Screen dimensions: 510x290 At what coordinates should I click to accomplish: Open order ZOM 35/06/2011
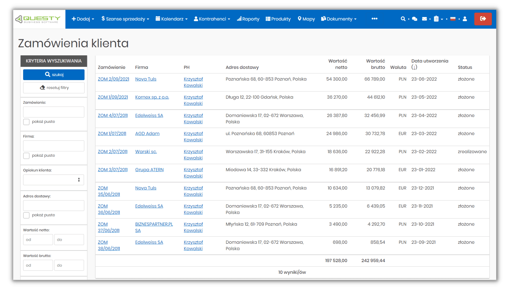pyautogui.click(x=109, y=191)
